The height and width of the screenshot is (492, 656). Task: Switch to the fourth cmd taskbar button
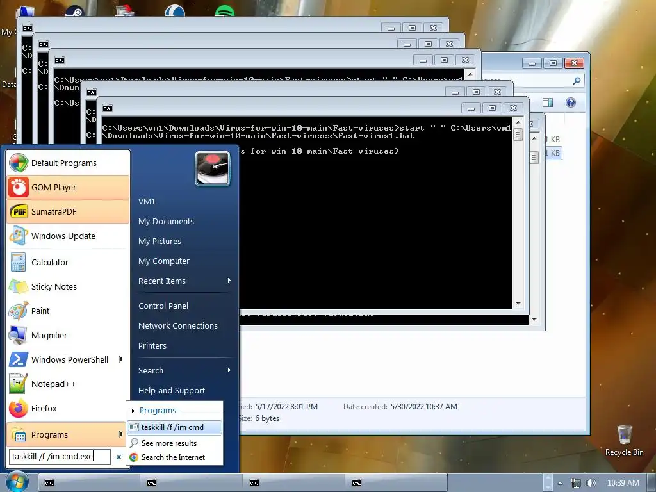[397, 483]
